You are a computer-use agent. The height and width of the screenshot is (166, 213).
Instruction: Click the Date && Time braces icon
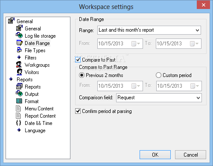[x=18, y=123]
